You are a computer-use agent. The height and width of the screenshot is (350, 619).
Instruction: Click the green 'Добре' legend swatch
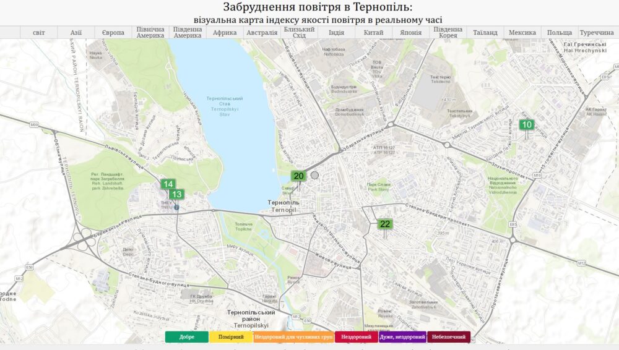(x=187, y=337)
